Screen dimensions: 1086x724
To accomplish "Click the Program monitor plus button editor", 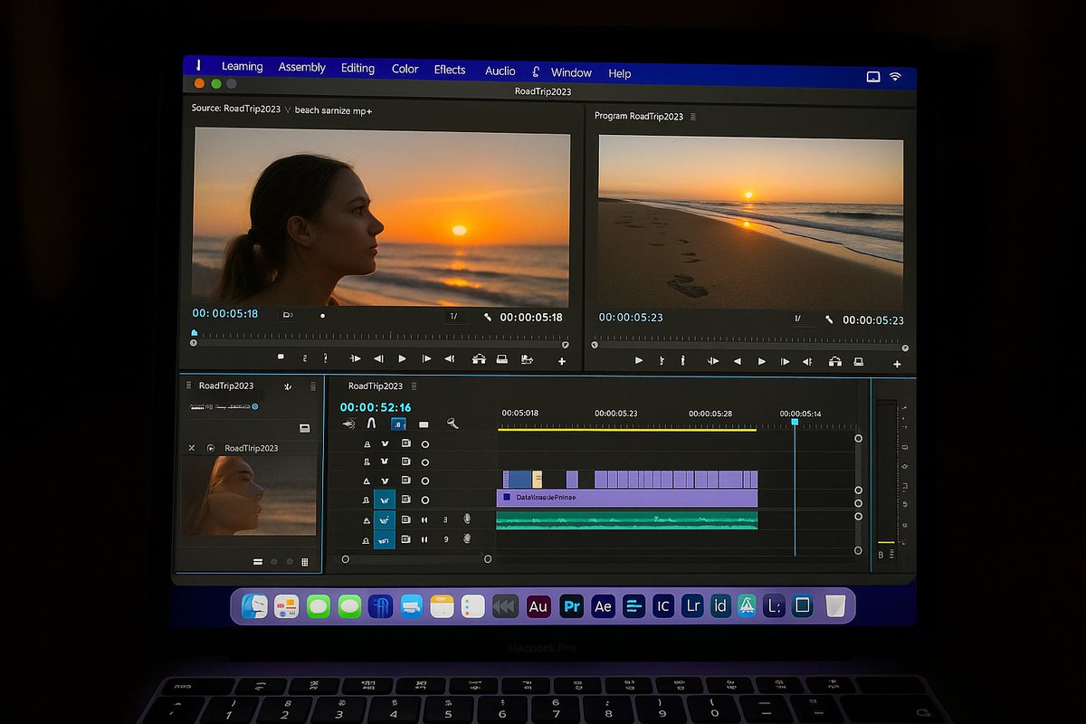I will pyautogui.click(x=897, y=364).
